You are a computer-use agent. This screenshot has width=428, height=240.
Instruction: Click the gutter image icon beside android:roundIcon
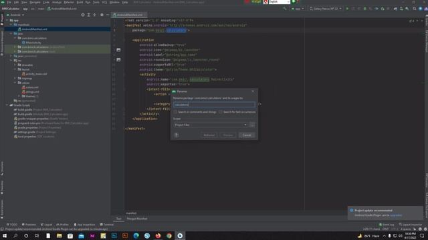(118, 59)
